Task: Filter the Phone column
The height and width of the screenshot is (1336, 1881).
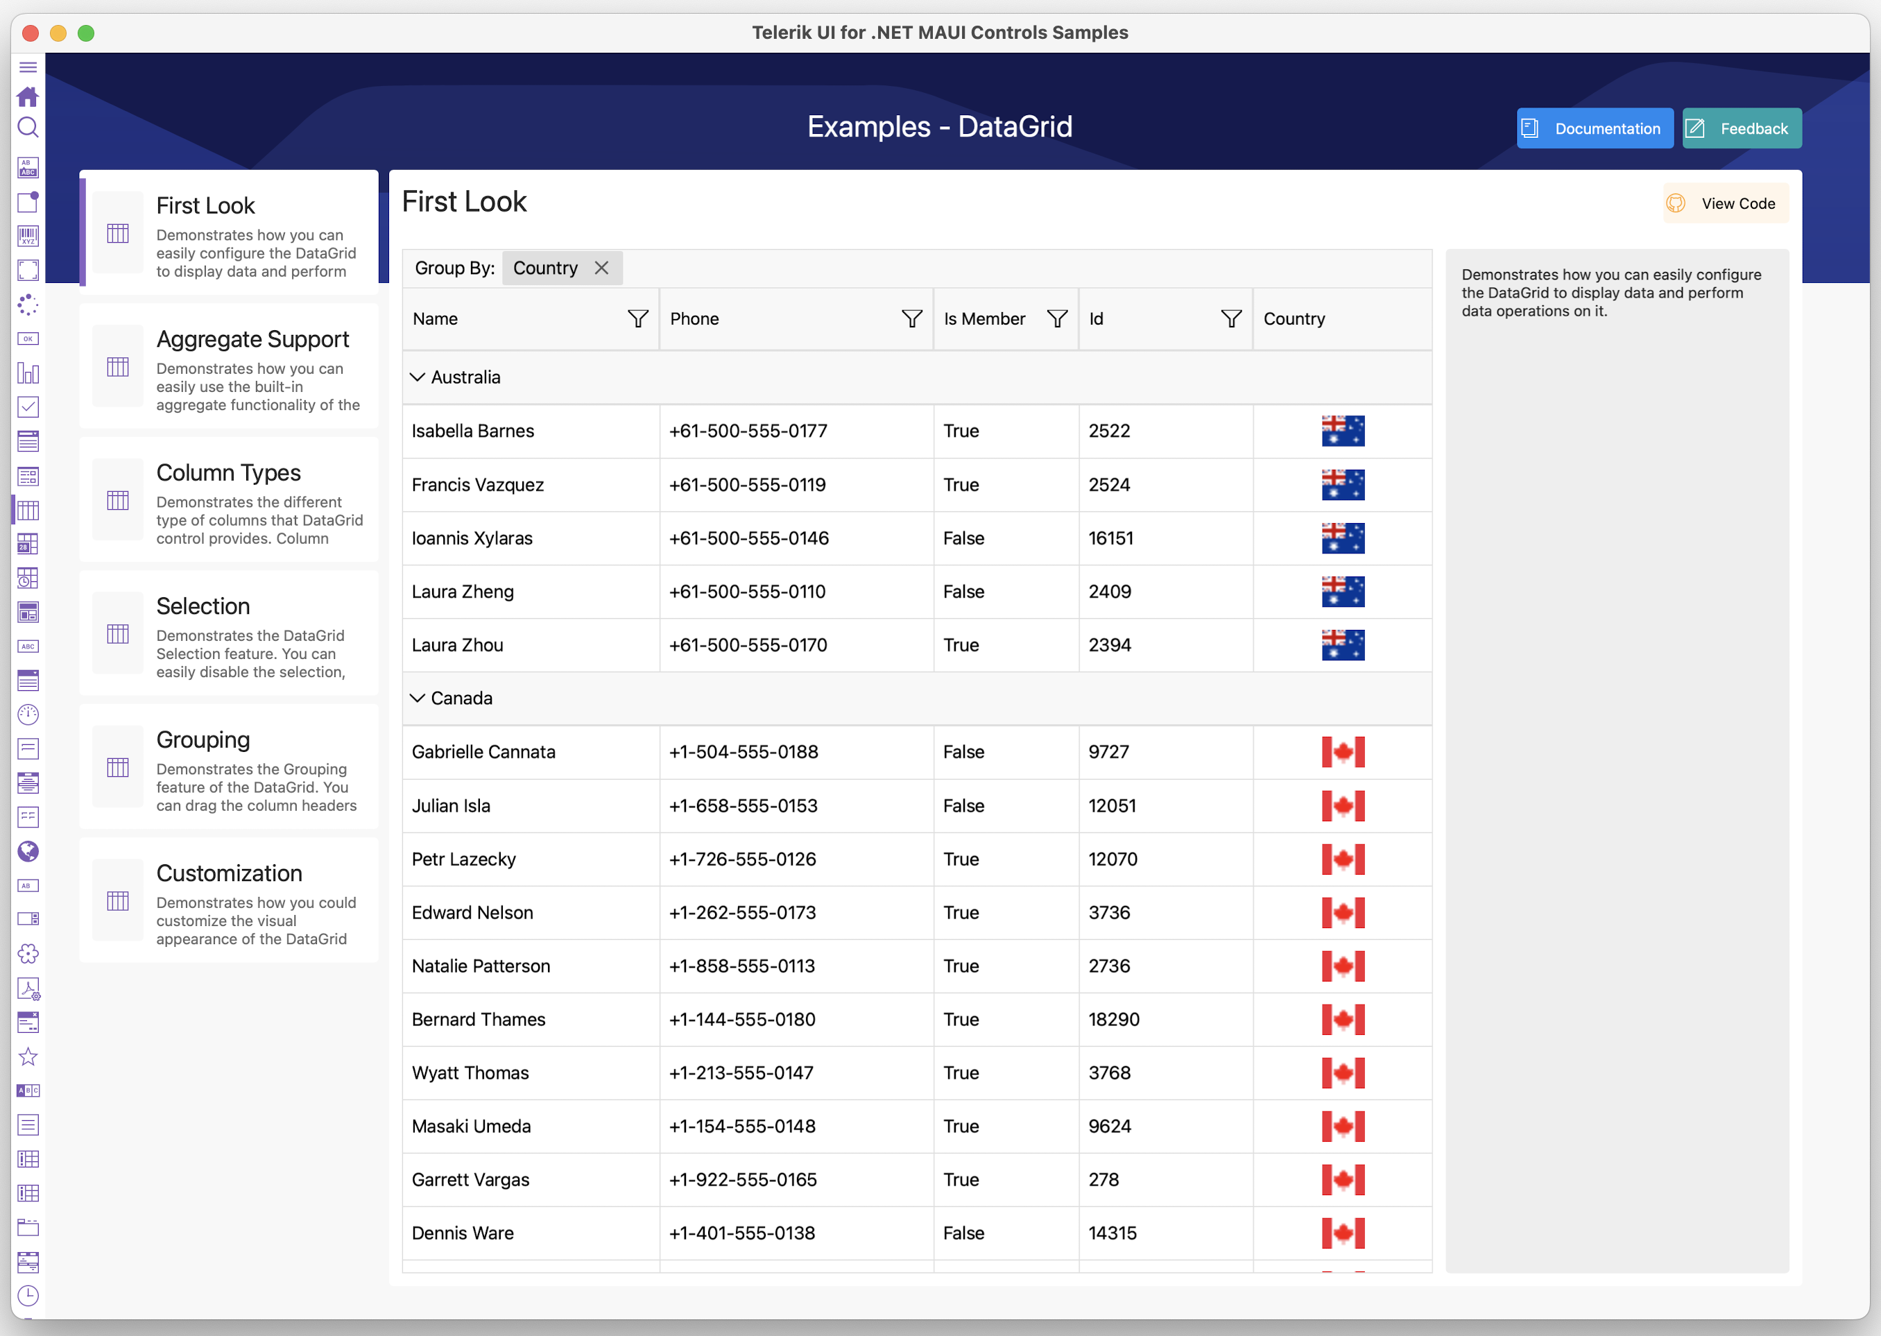Action: click(x=911, y=319)
